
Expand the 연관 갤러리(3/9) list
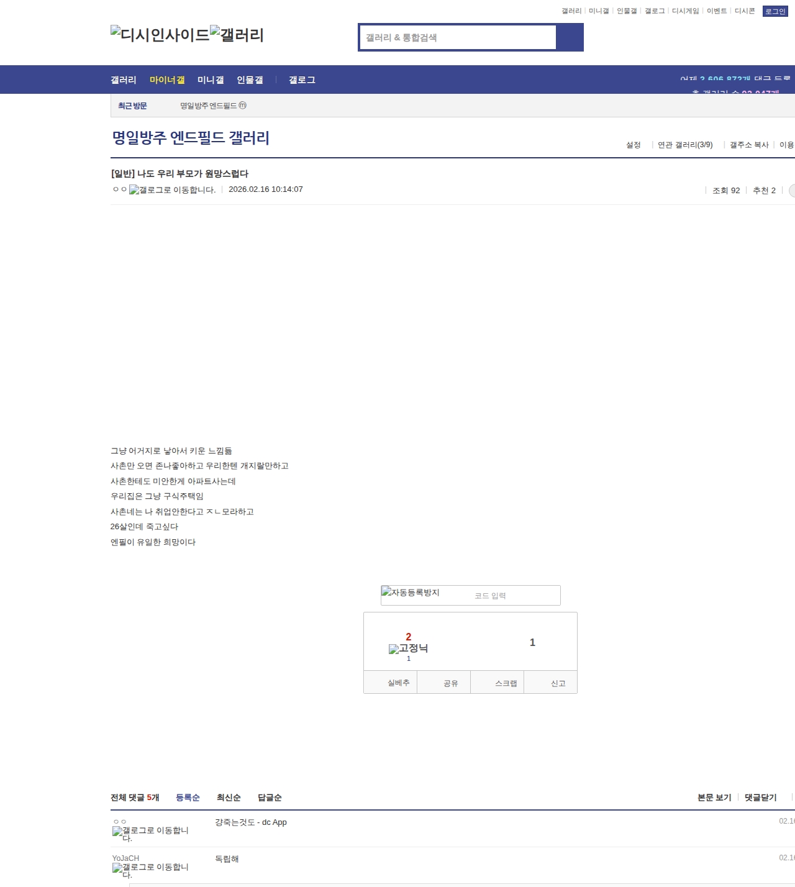[x=685, y=145]
